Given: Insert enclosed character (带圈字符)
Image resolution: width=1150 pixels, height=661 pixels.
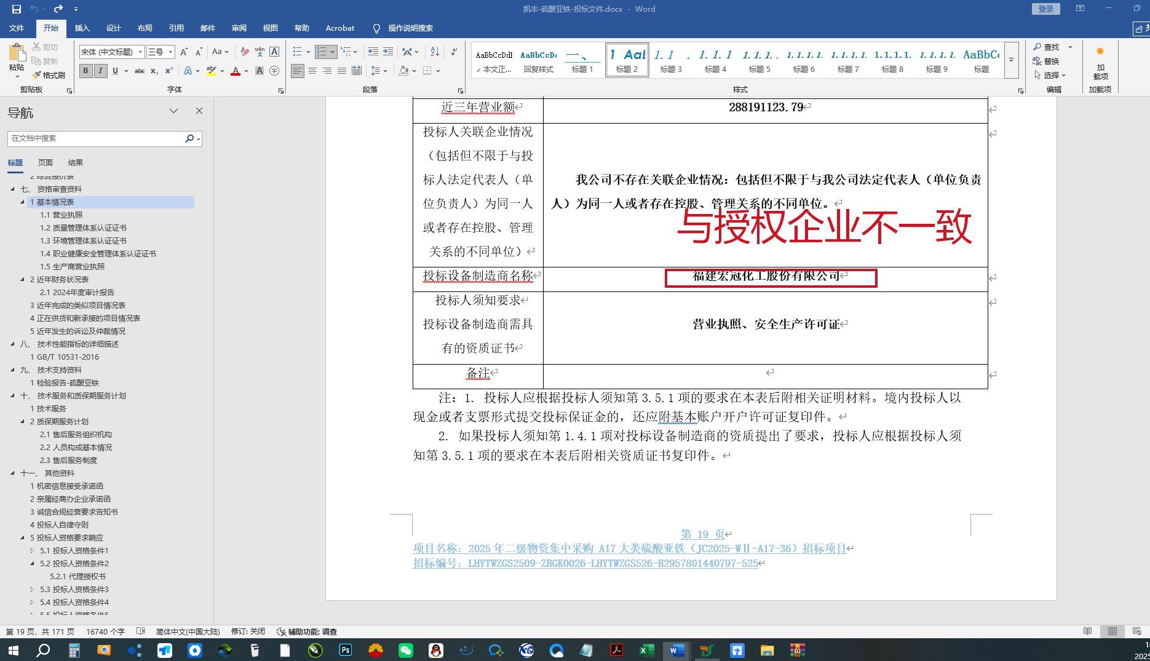Looking at the screenshot, I should pyautogui.click(x=274, y=71).
